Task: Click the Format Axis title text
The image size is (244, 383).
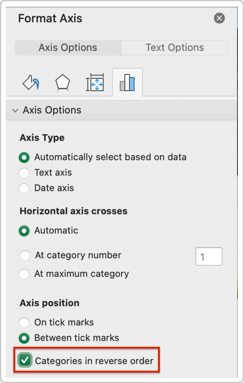Action: click(50, 18)
